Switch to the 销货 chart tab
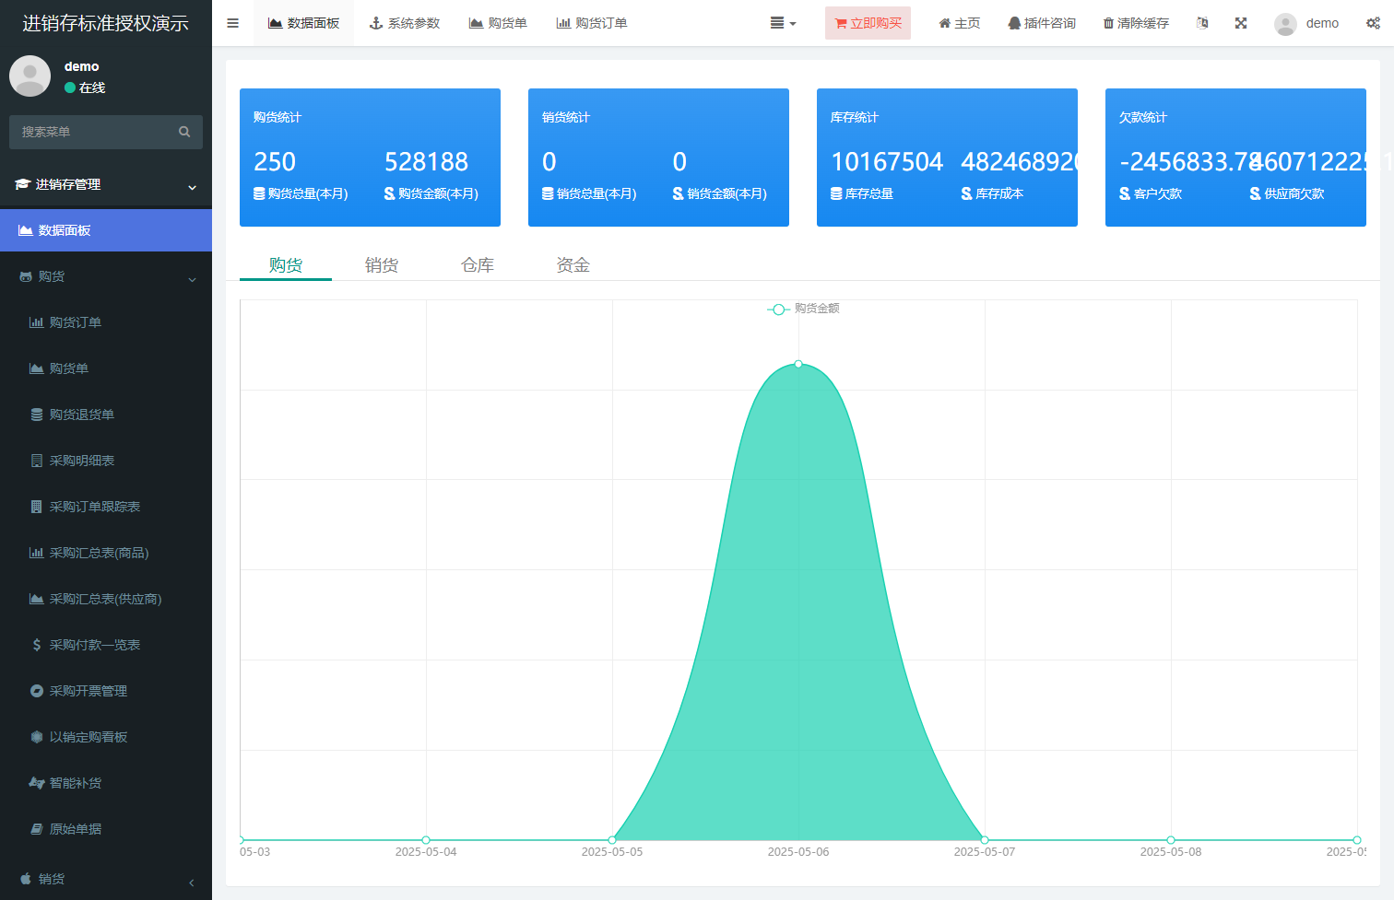The width and height of the screenshot is (1394, 900). 382,265
